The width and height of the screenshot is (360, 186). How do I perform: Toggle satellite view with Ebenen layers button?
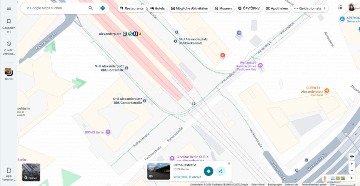tap(31, 172)
